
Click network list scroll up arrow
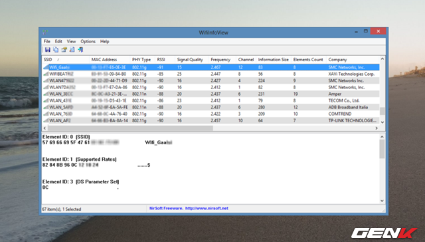pos(382,59)
